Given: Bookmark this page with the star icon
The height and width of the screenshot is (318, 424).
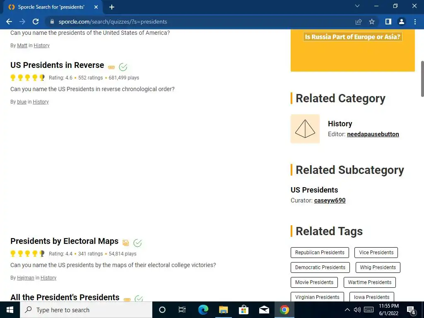Looking at the screenshot, I should pyautogui.click(x=372, y=22).
